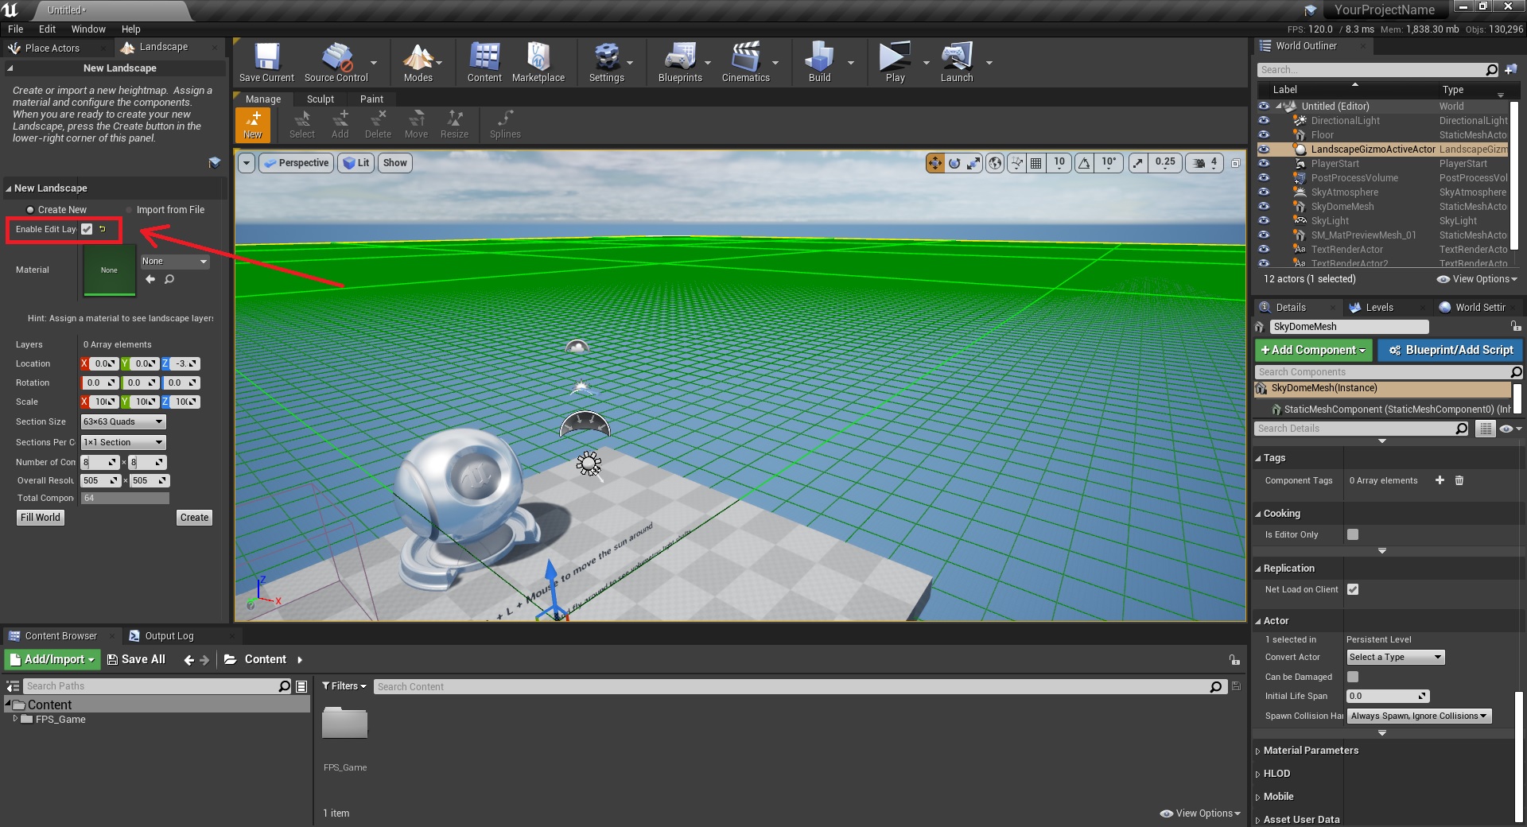
Task: Click the Create landscape button
Action: point(194,518)
